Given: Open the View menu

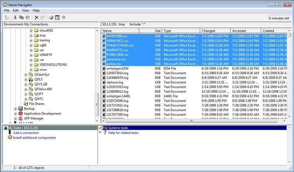Looking at the screenshot, I should coord(25,11).
